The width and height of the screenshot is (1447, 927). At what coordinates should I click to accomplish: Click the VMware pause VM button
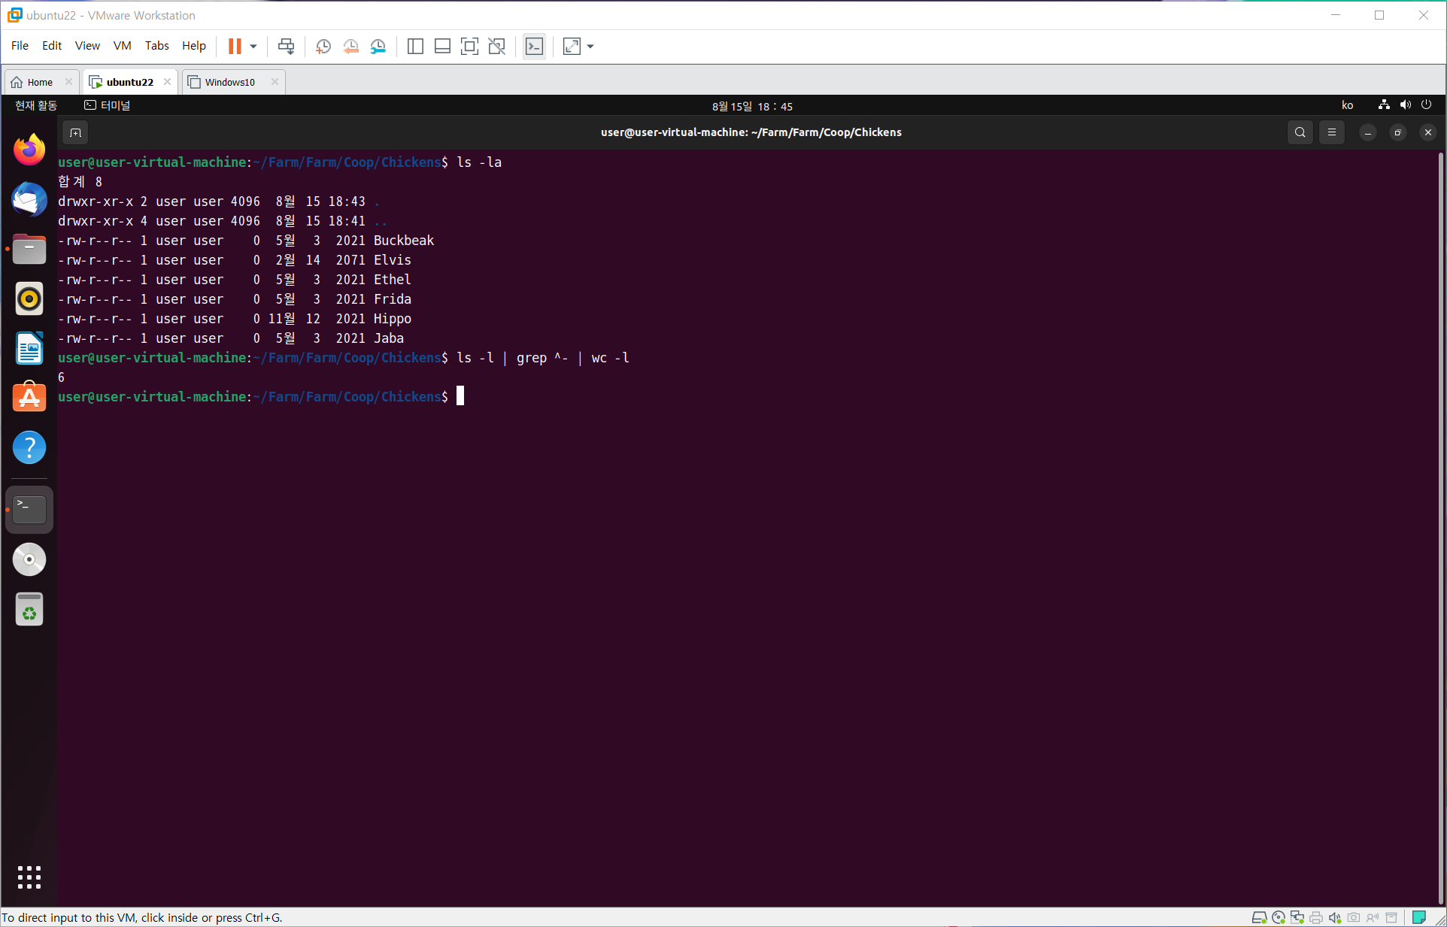pos(235,47)
